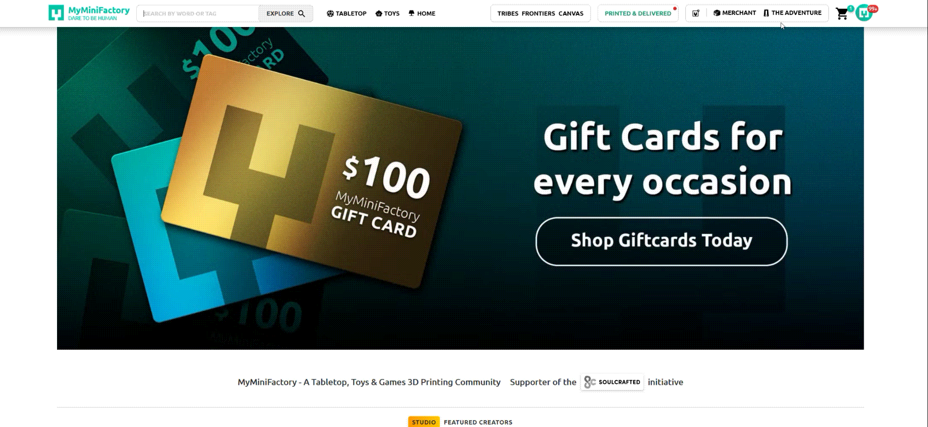Open the shopping cart

click(x=842, y=14)
